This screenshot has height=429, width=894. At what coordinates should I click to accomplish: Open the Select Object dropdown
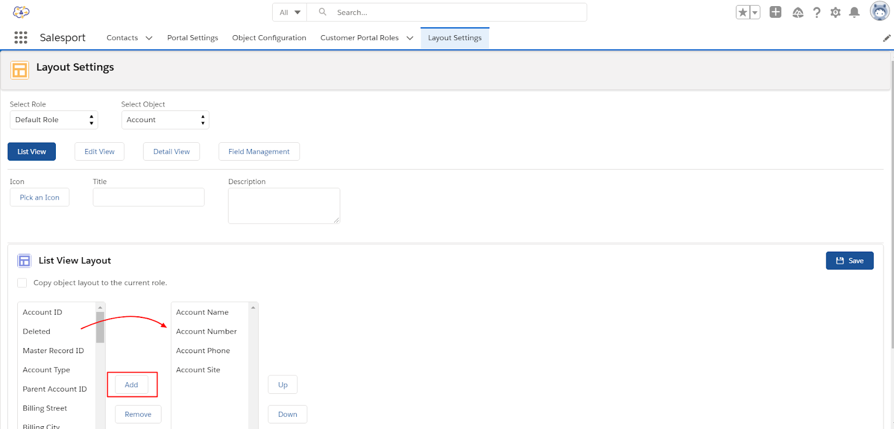165,120
